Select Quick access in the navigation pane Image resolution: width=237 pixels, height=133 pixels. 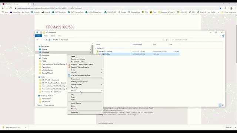[x=45, y=47]
